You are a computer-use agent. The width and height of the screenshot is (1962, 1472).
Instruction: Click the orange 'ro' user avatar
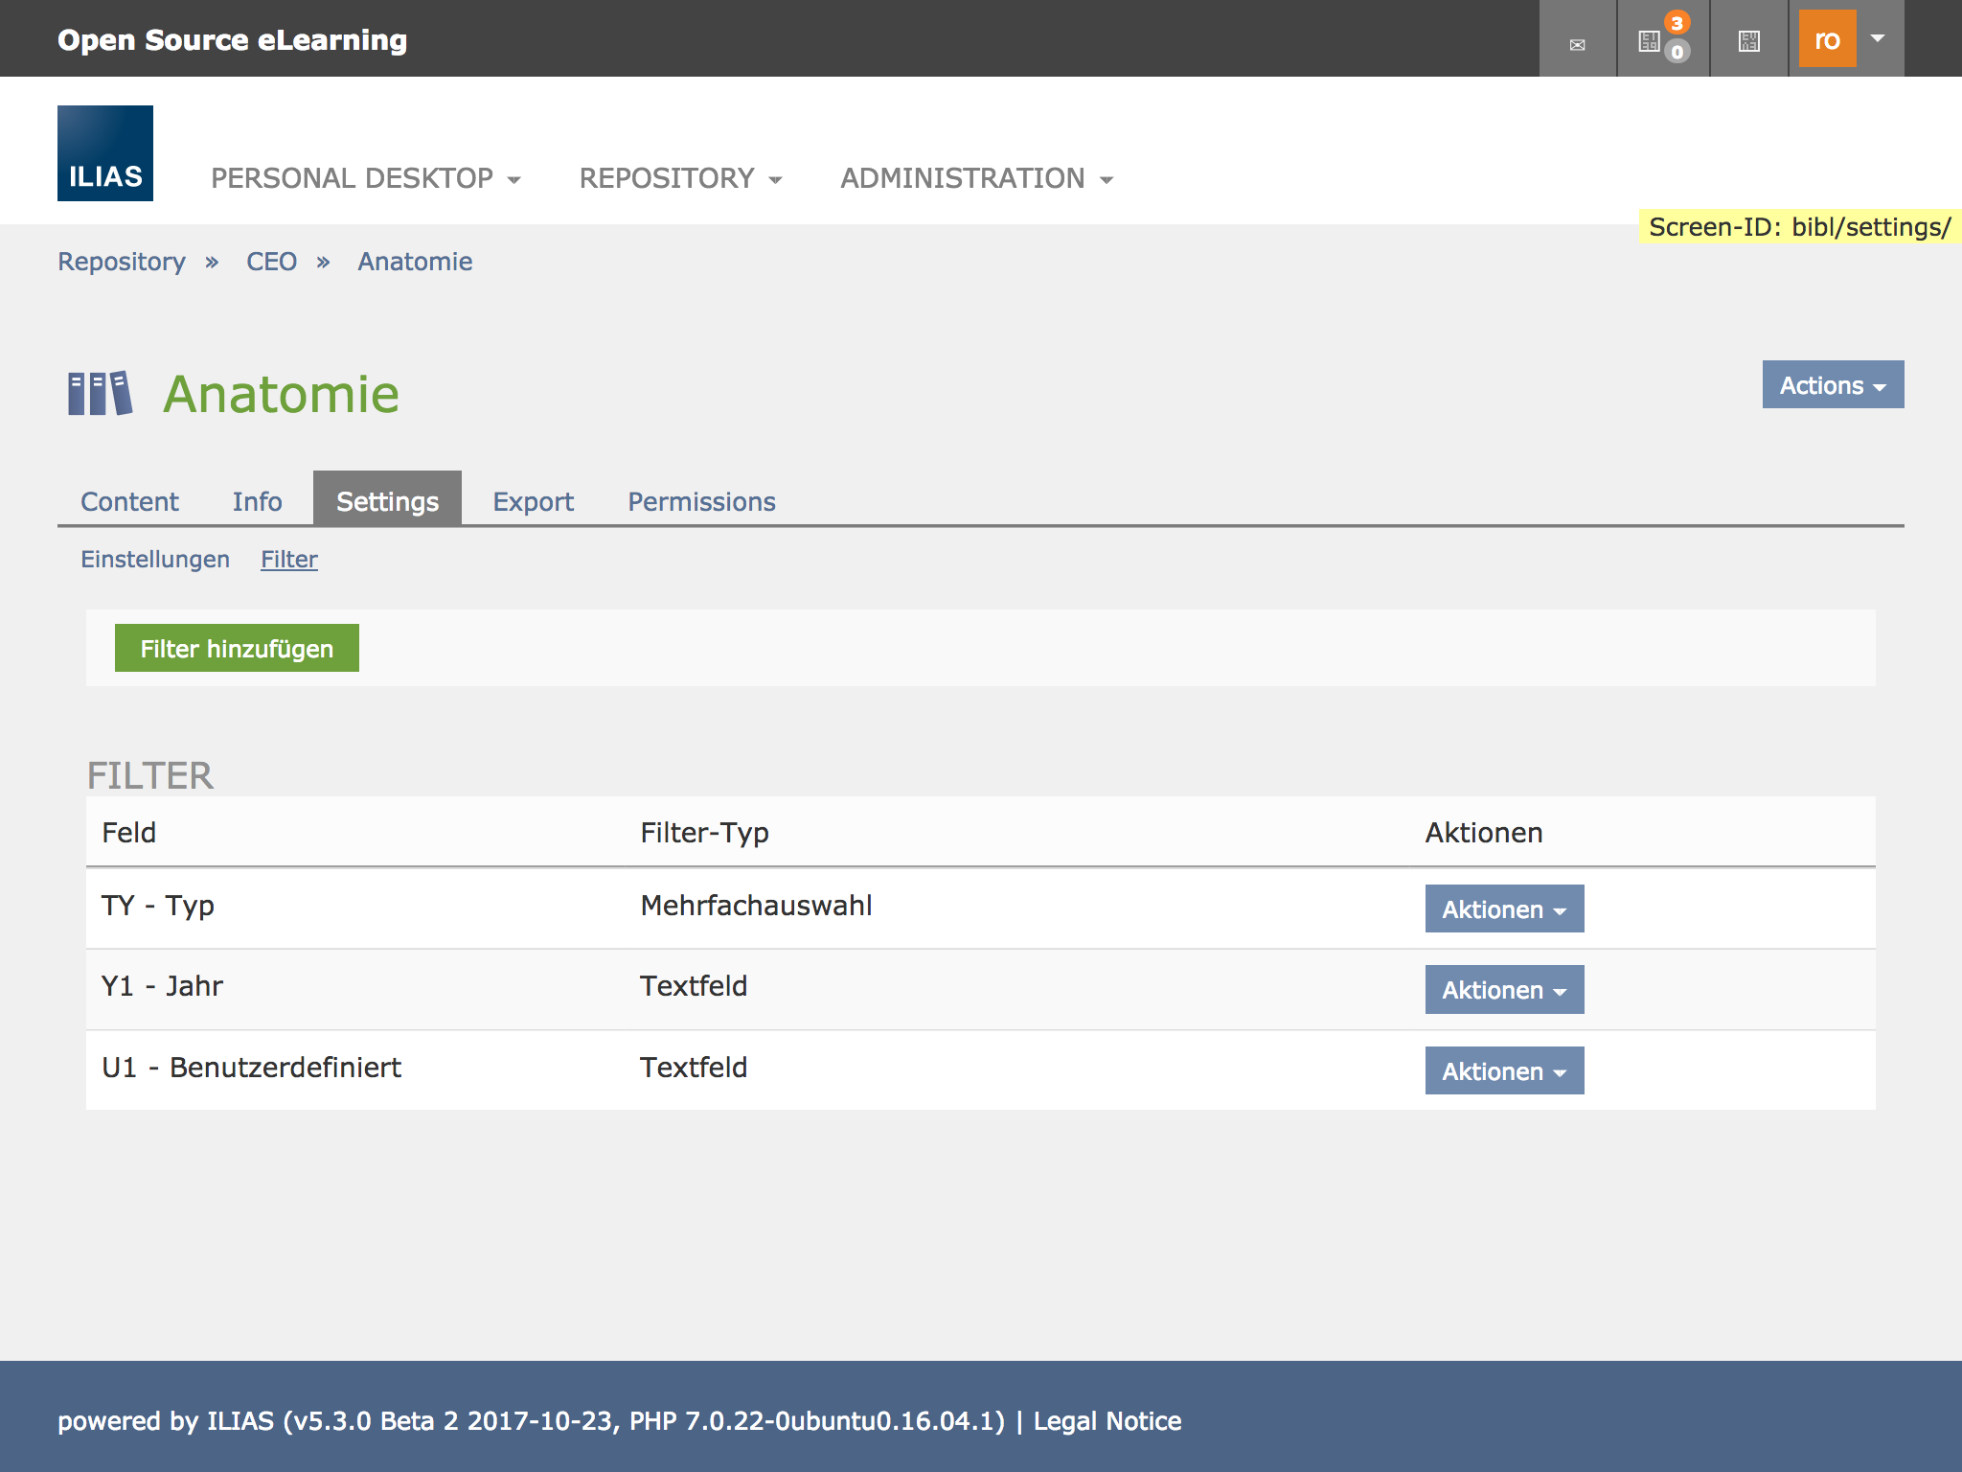1826,39
